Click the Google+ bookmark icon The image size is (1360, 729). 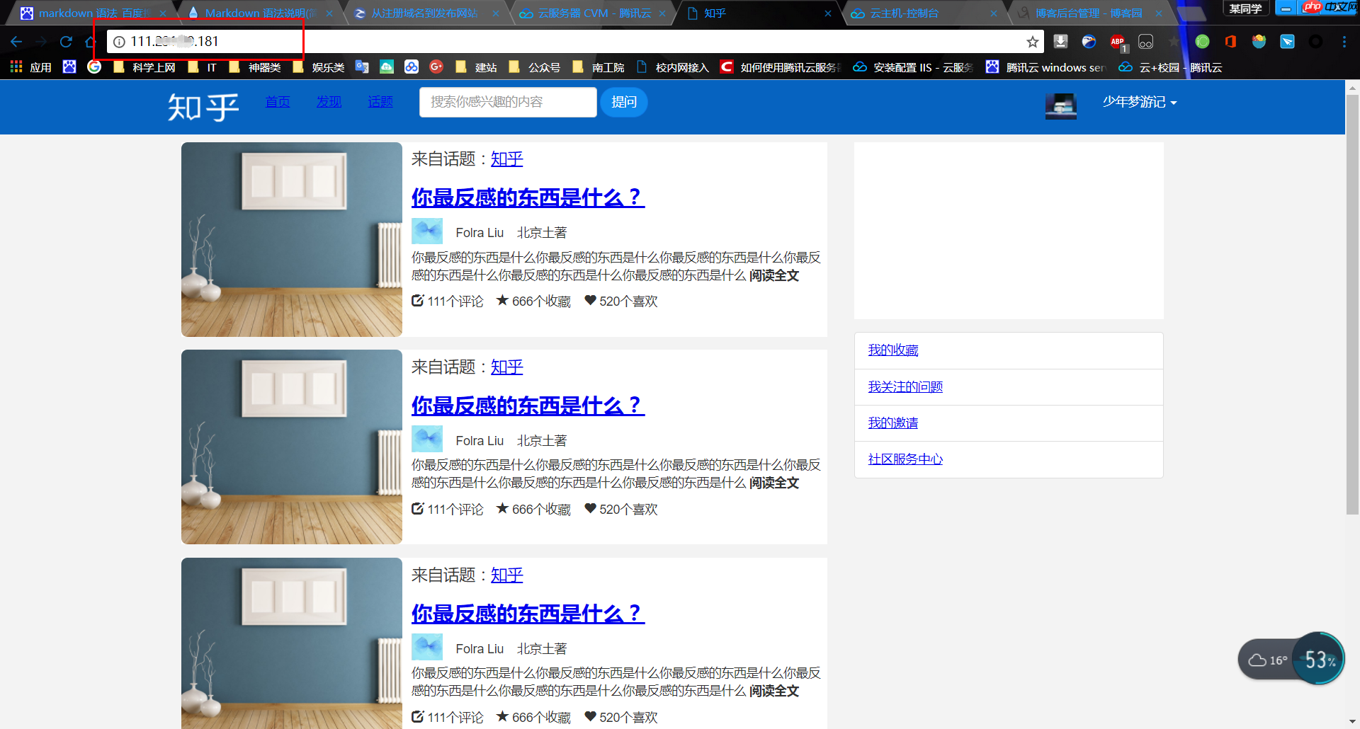coord(436,67)
